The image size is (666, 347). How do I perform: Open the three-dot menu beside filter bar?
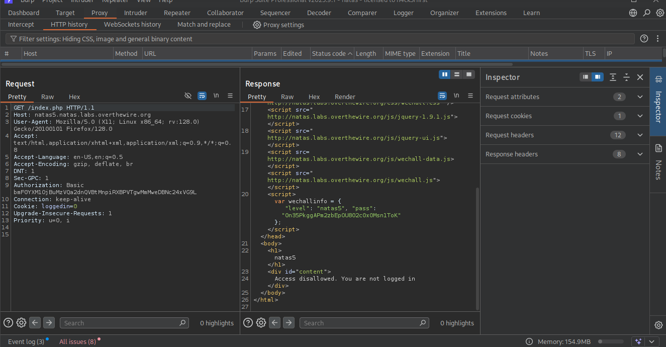click(x=657, y=39)
